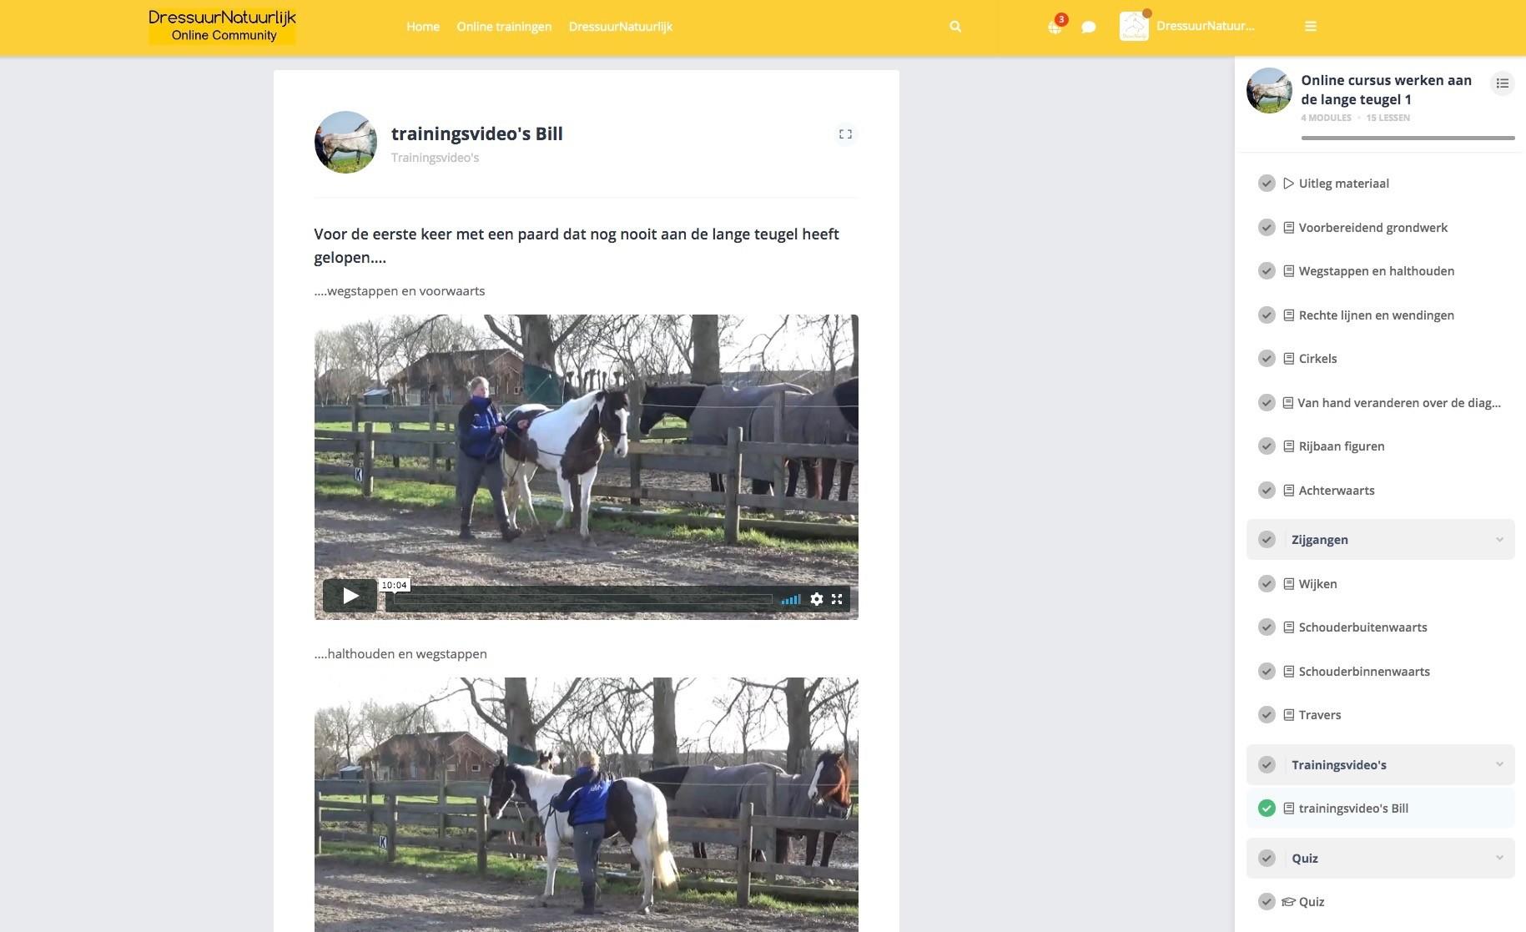
Task: Open the Home menu item
Action: click(x=423, y=27)
